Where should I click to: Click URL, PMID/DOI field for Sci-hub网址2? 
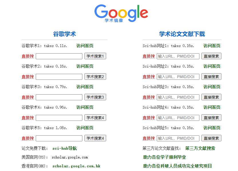(178, 77)
